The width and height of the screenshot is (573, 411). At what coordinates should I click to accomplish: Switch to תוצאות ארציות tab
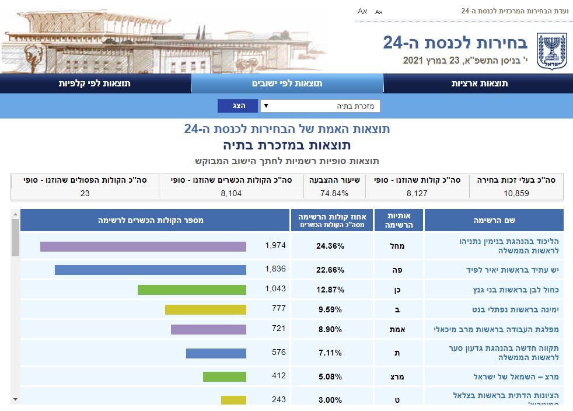tap(479, 83)
